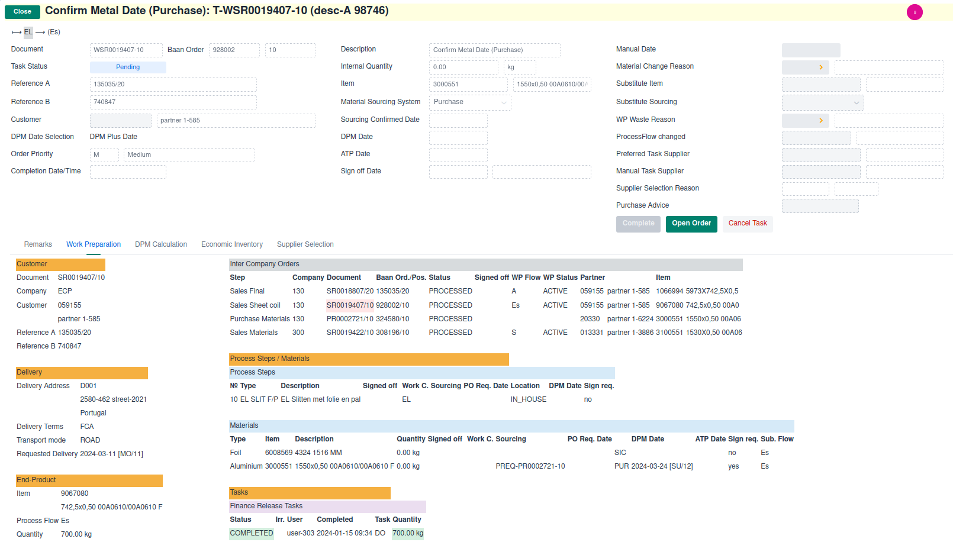Click the Reference B input field

click(x=173, y=102)
